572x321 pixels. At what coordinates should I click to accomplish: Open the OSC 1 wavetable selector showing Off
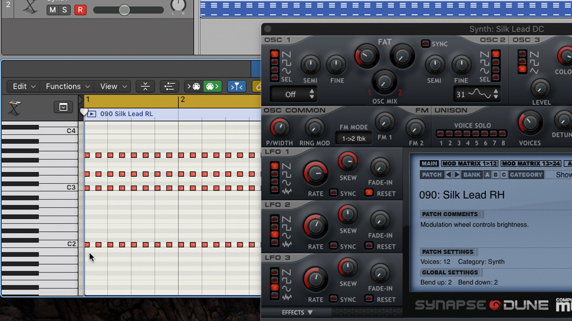click(293, 94)
